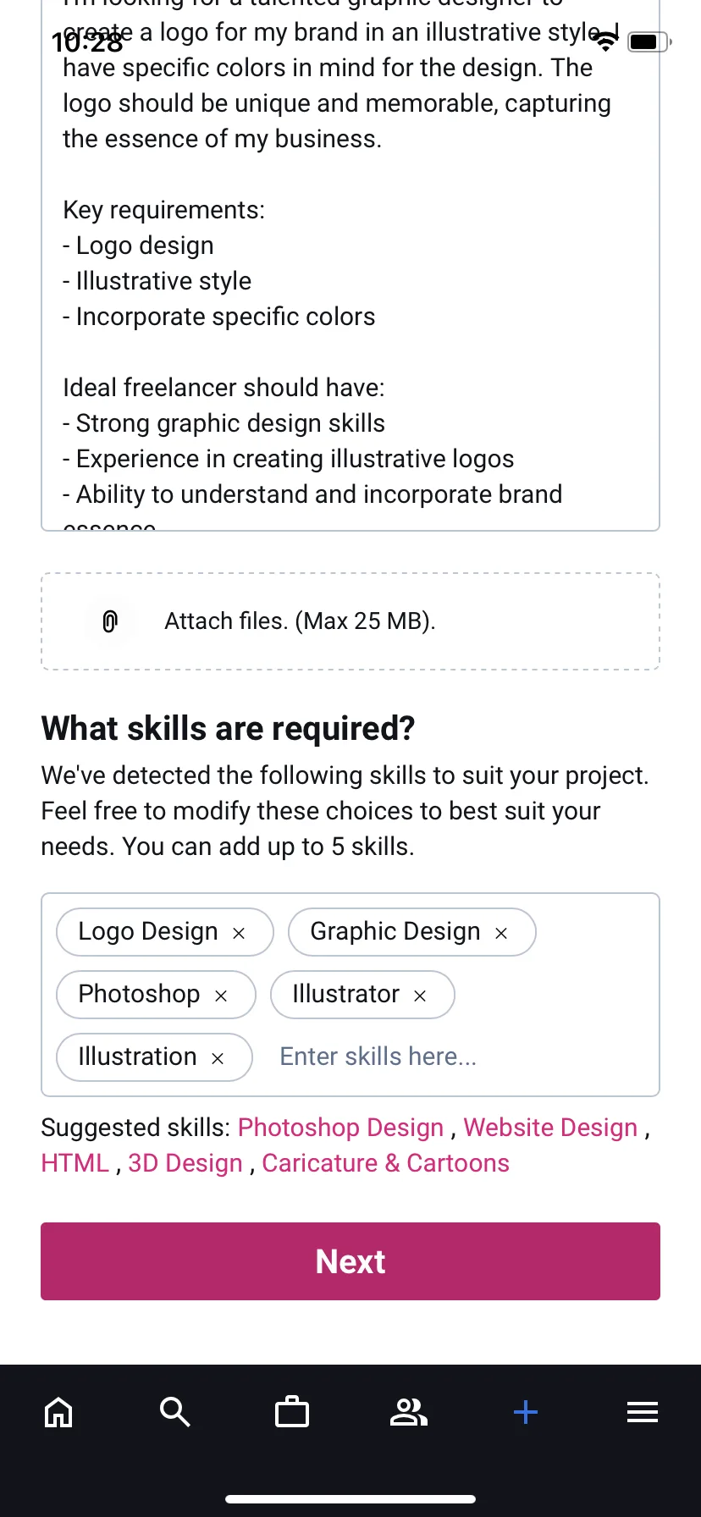Open the home icon in bottom navigation
This screenshot has height=1517, width=701.
[58, 1412]
